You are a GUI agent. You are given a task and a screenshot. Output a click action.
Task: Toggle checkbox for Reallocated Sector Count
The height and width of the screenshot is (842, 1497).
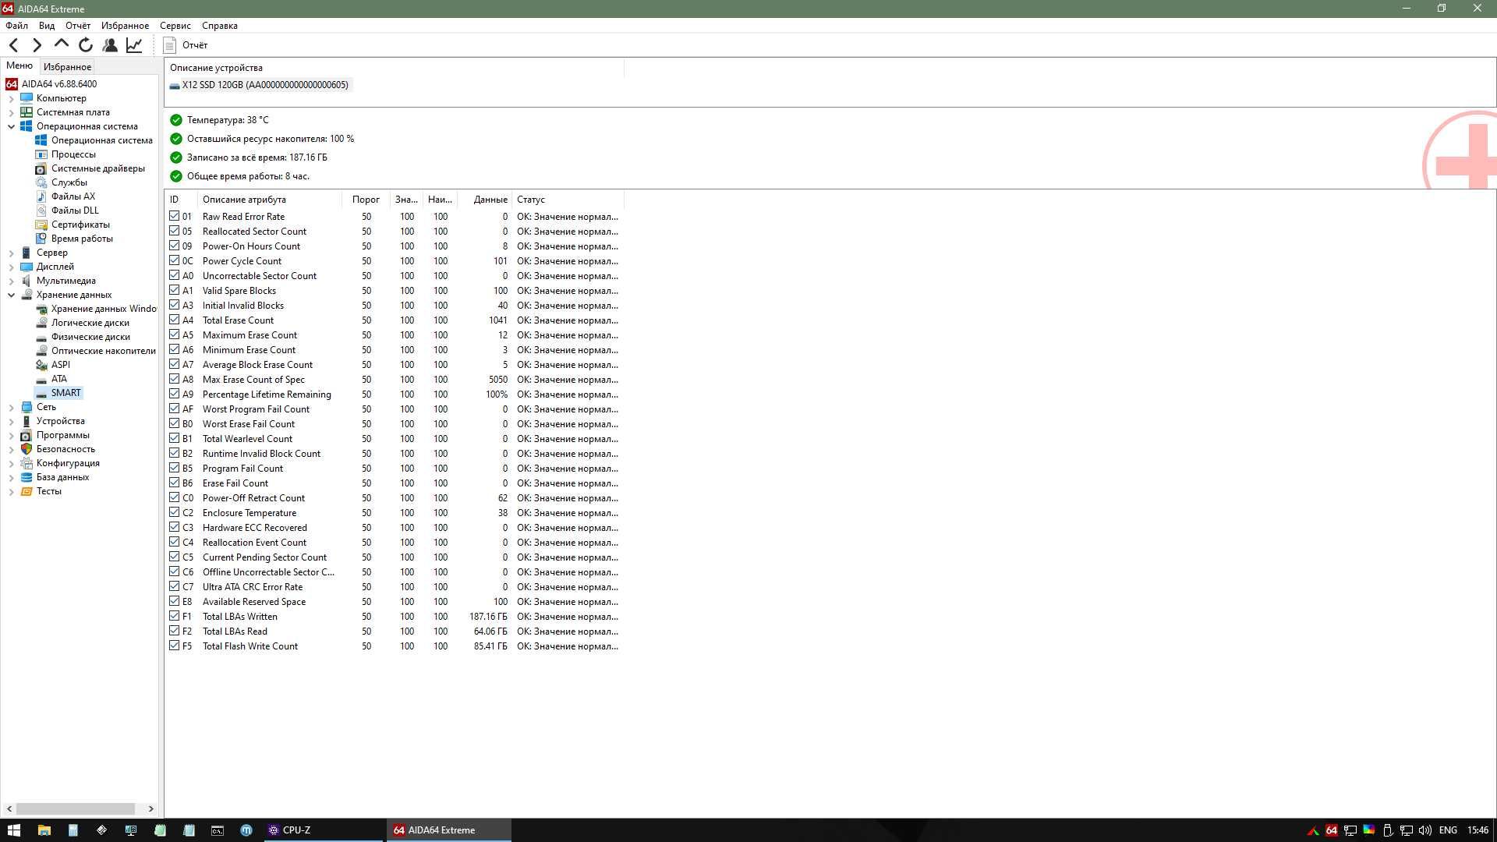174,231
